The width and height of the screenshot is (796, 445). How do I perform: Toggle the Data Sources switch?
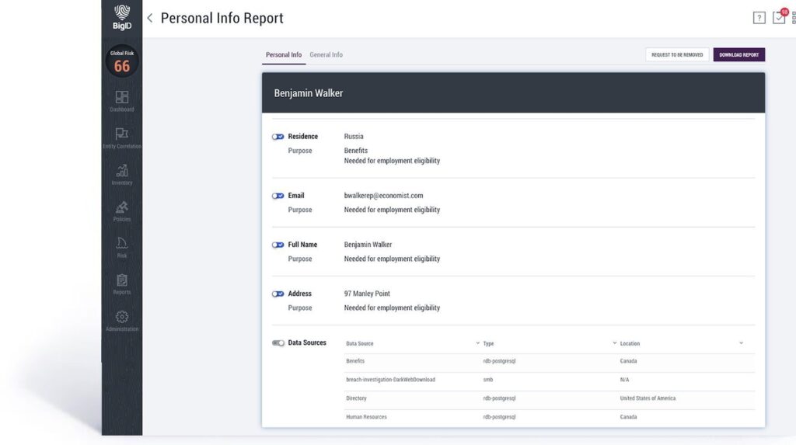(x=278, y=342)
